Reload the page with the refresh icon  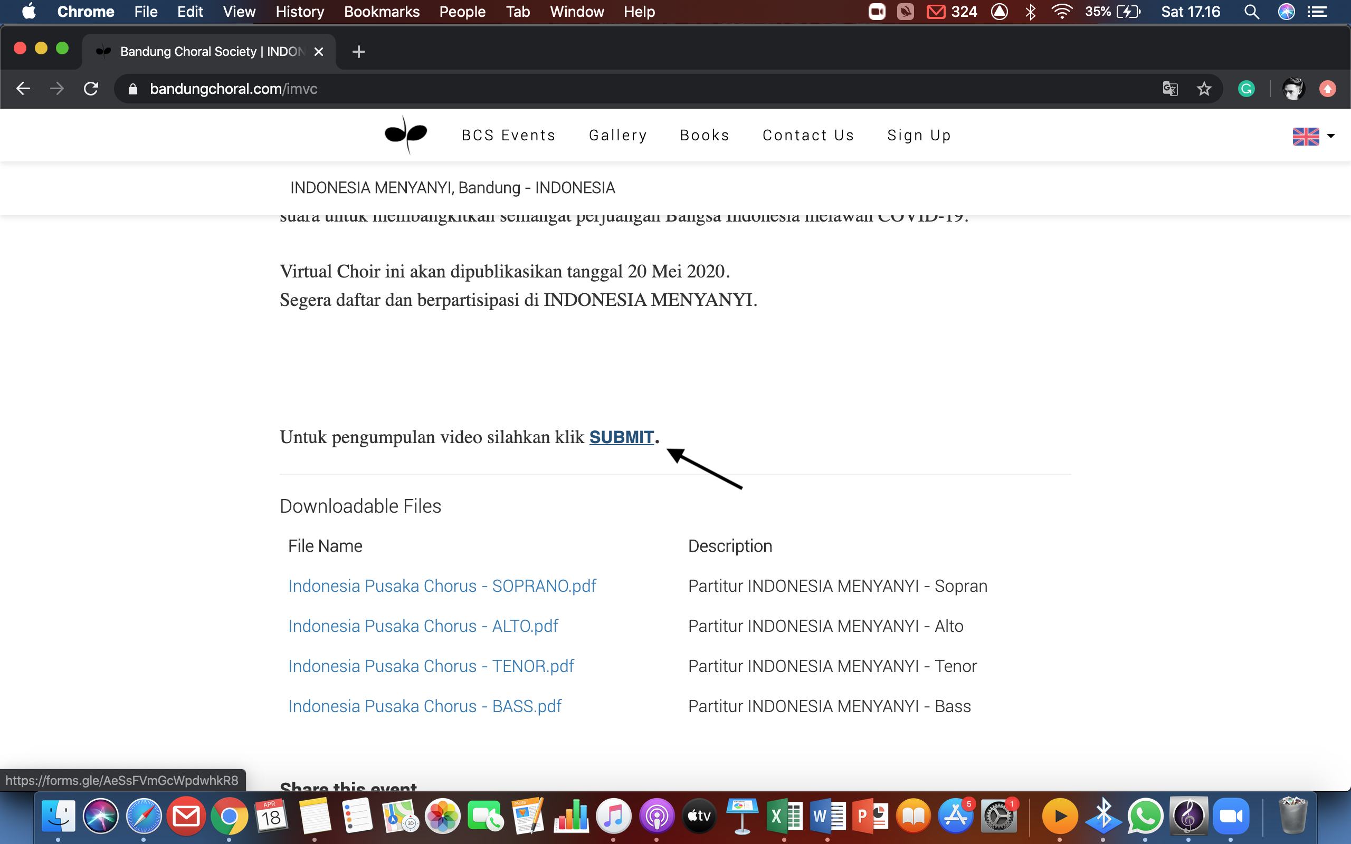click(91, 89)
